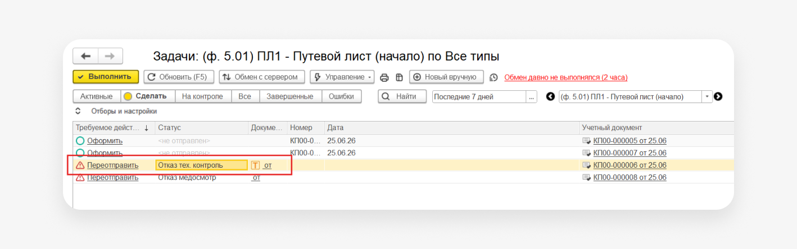Open document КП00-000007 от 25.06
797x249 pixels.
[x=630, y=153]
